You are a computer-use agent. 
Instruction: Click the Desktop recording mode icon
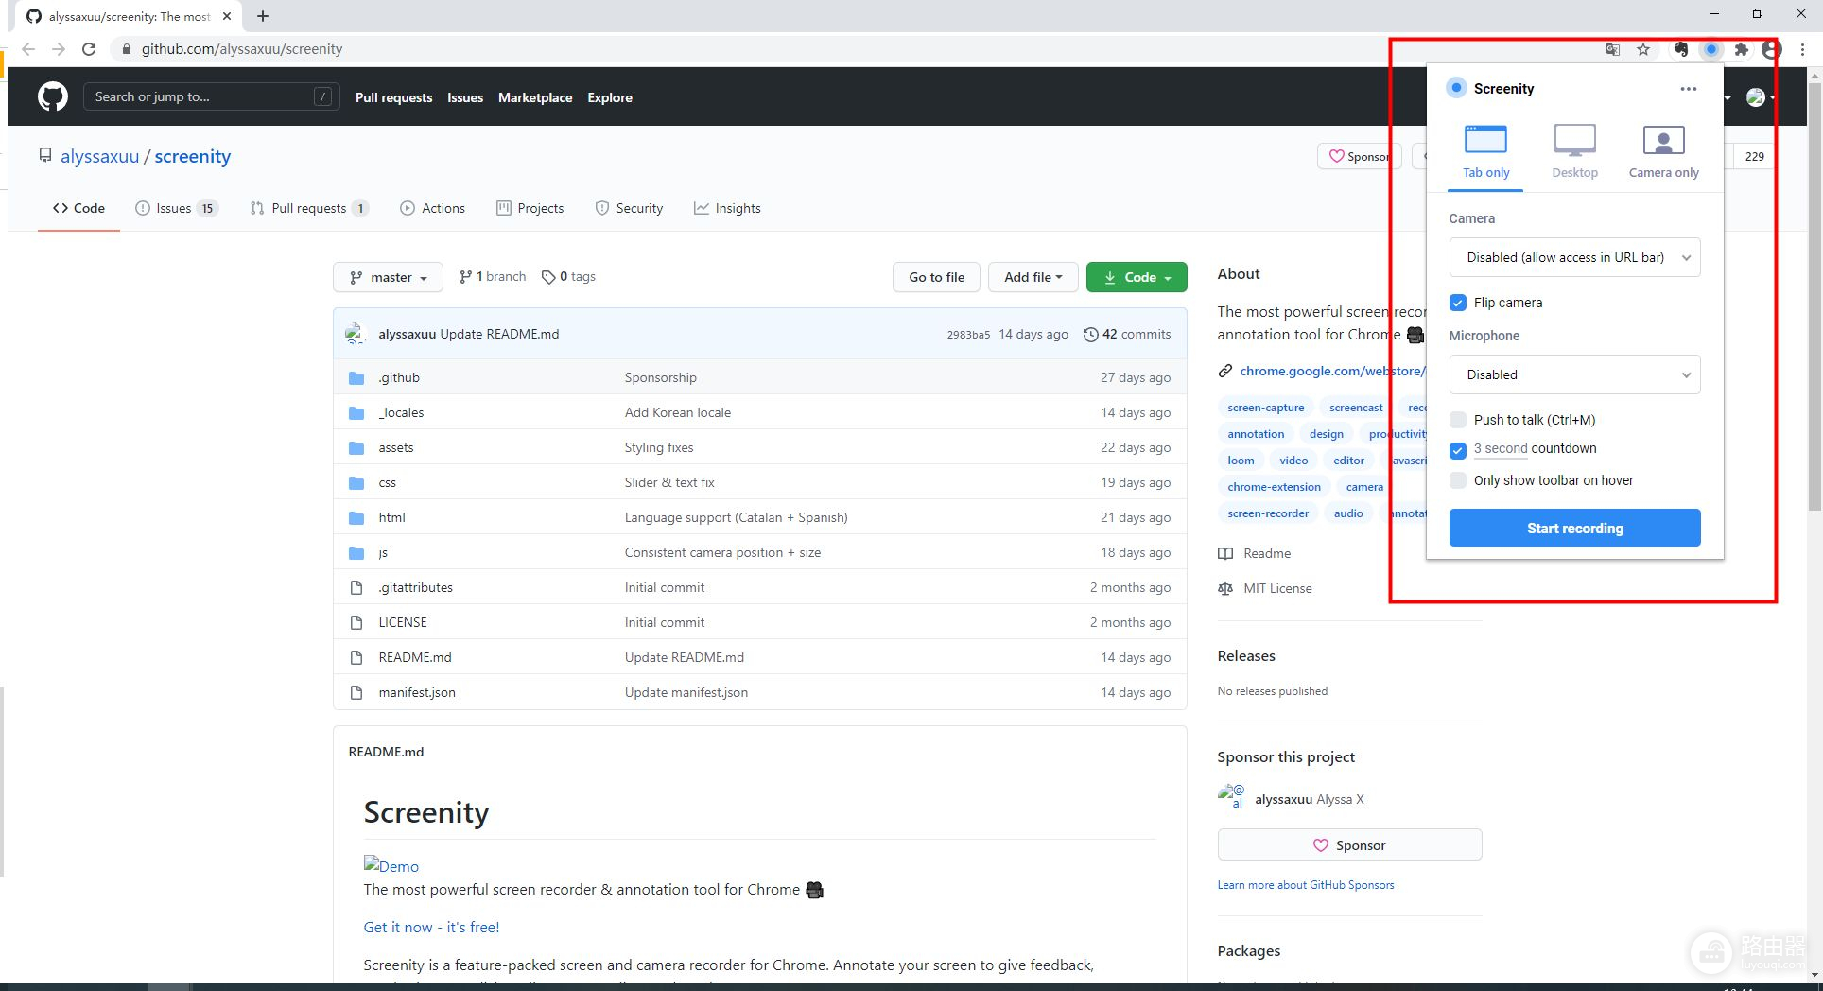[x=1574, y=141]
